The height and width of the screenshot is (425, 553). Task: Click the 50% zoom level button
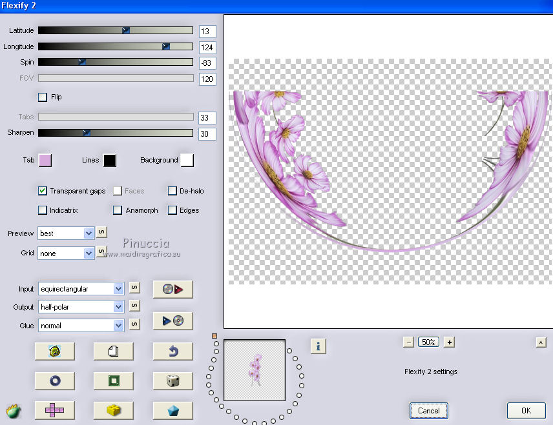pos(428,342)
